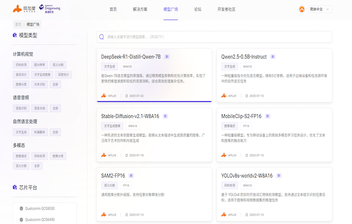Click the 新 badge next to SAM2-FP16
Screen dimensions: 352x224
tap(131, 176)
